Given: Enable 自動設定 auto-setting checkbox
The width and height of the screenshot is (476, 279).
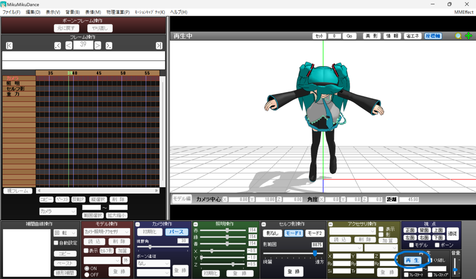Looking at the screenshot, I should coord(56,243).
